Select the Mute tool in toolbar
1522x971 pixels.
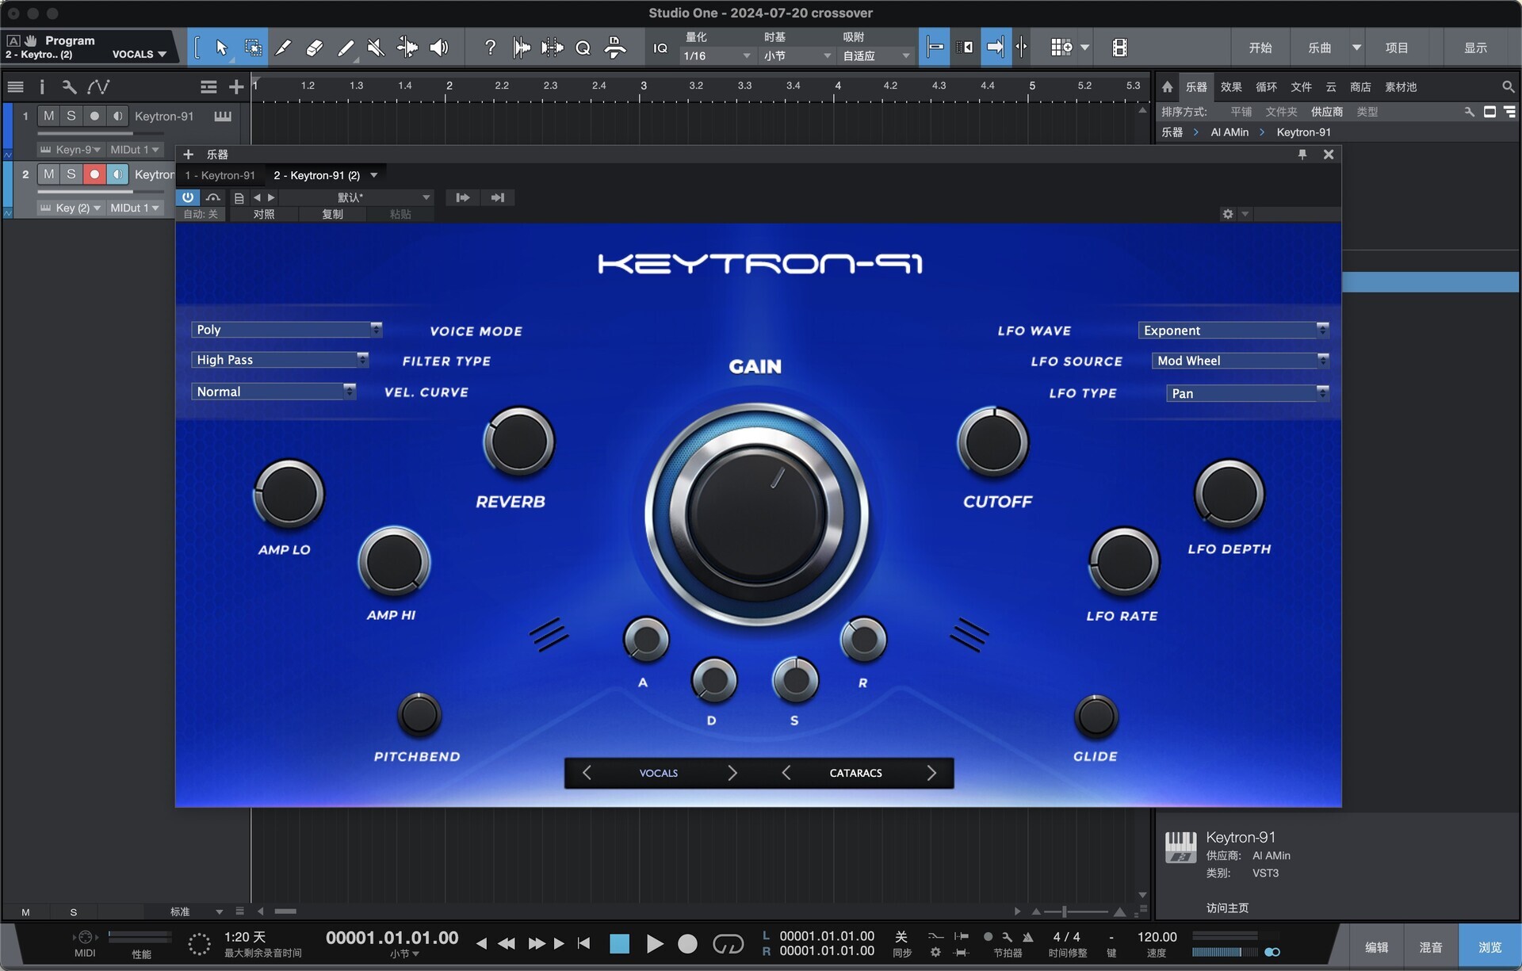click(377, 48)
